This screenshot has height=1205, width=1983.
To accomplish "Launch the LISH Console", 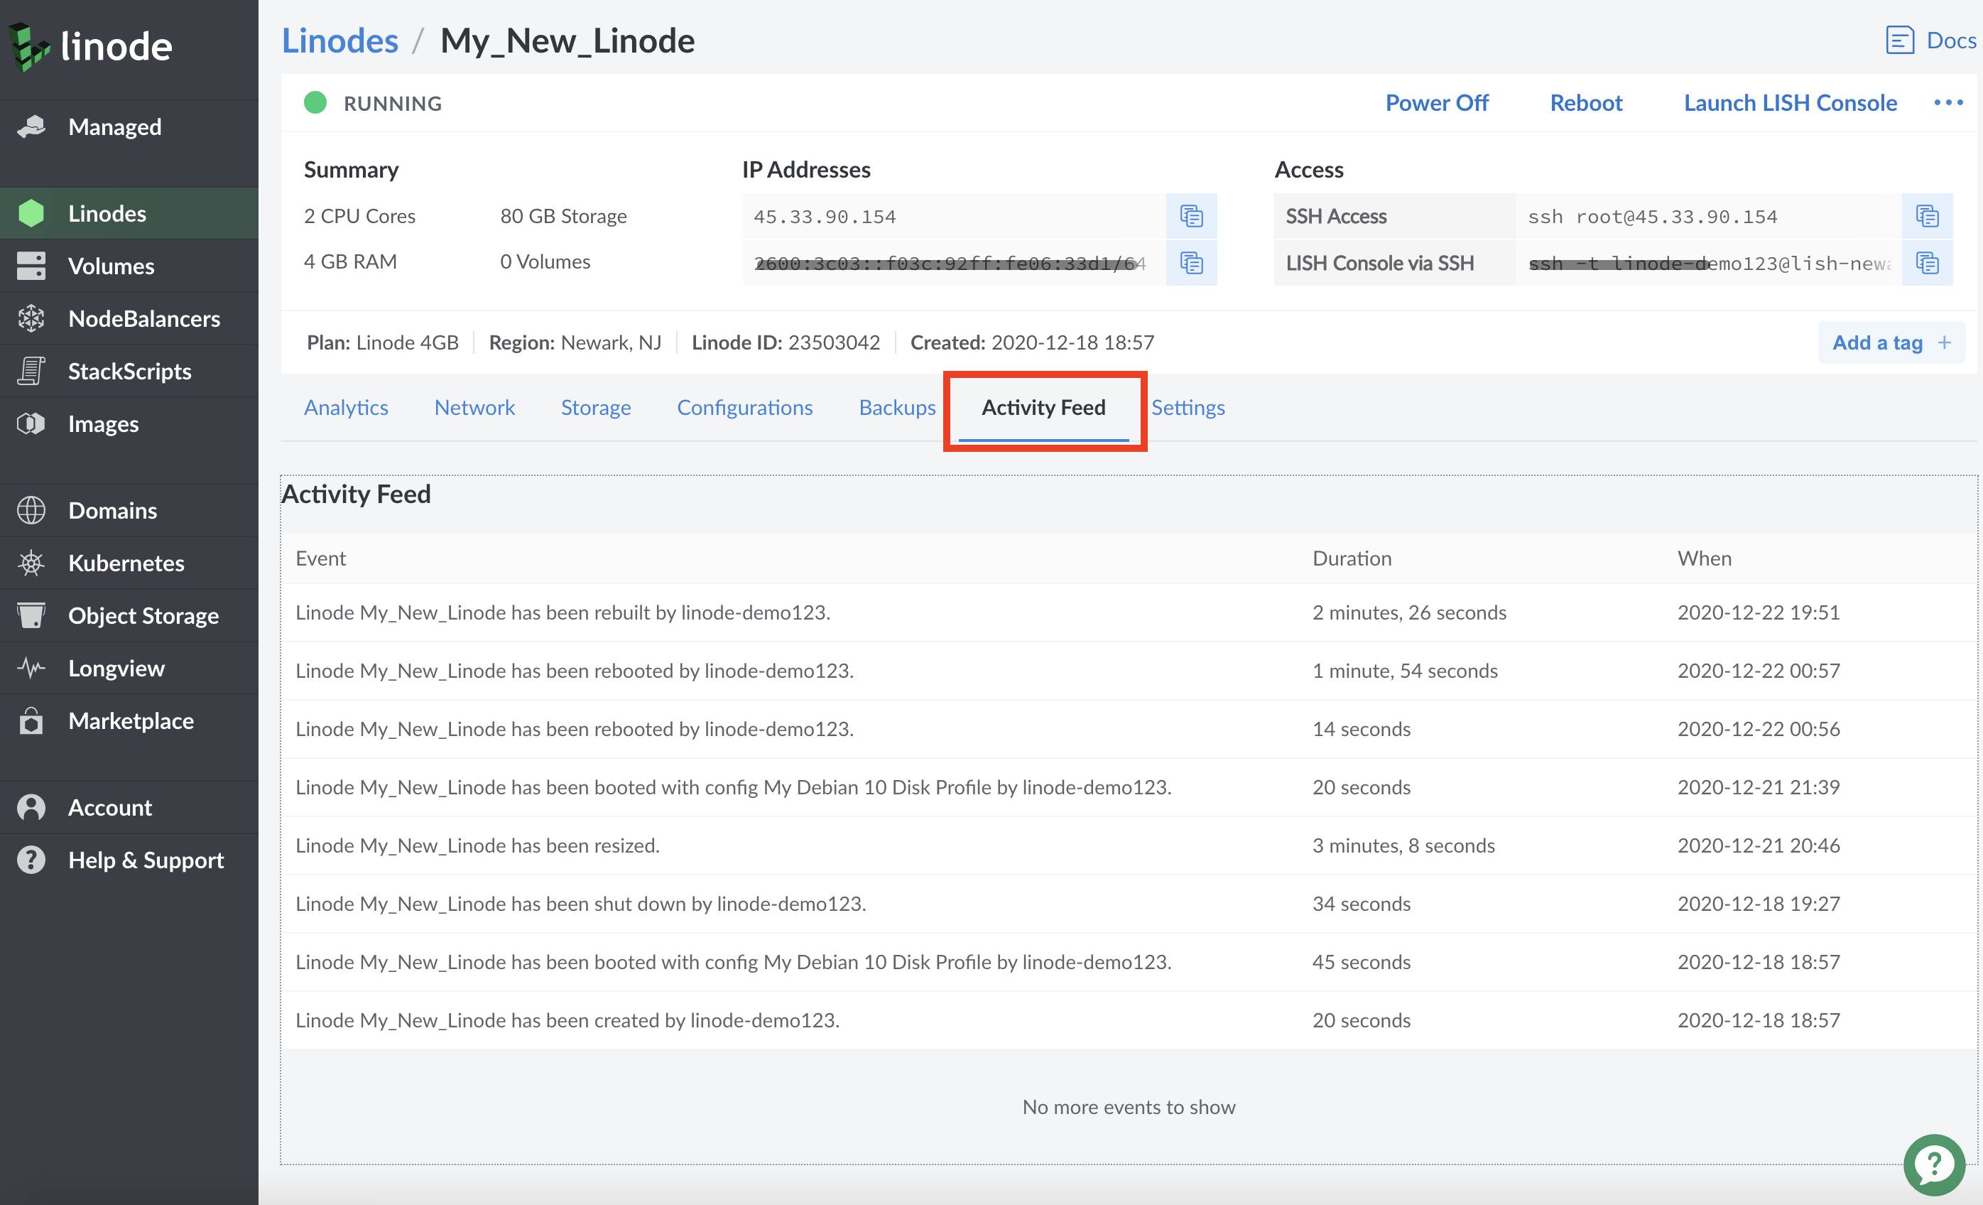I will 1790,102.
